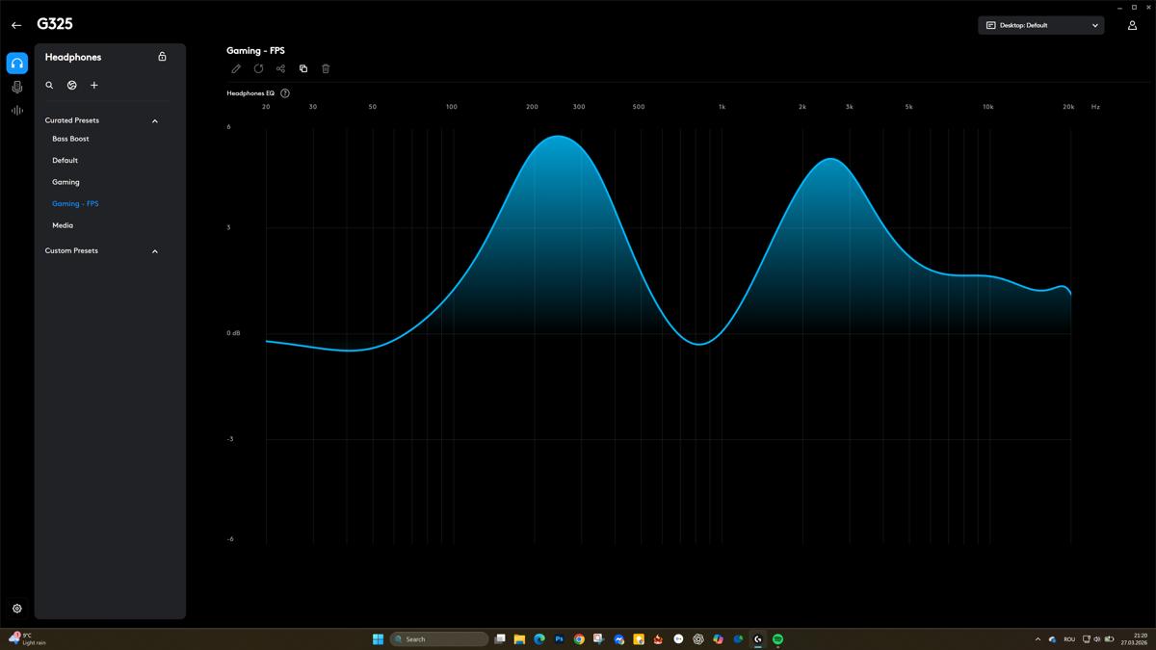The height and width of the screenshot is (650, 1156).
Task: Open ChatGPT app from taskbar
Action: coord(698,638)
